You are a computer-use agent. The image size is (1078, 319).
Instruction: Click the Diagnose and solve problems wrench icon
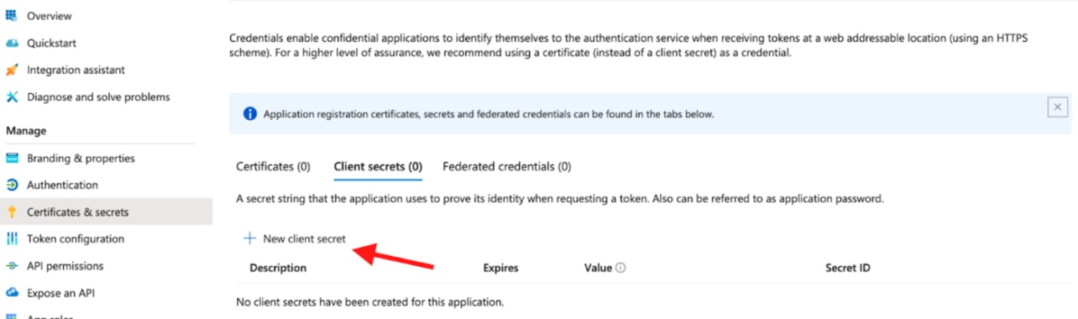tap(12, 97)
